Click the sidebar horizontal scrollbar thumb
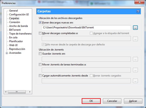Screen dimensions: 146x108 [17, 92]
